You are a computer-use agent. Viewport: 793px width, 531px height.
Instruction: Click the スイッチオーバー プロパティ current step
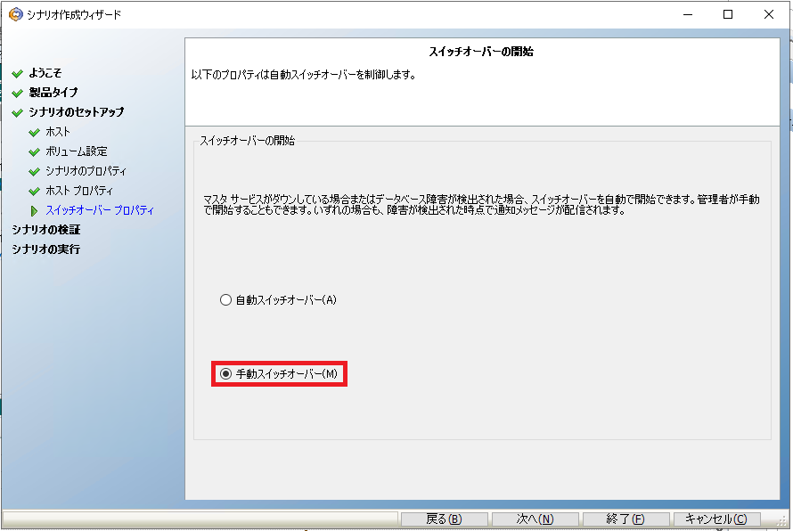coord(100,210)
